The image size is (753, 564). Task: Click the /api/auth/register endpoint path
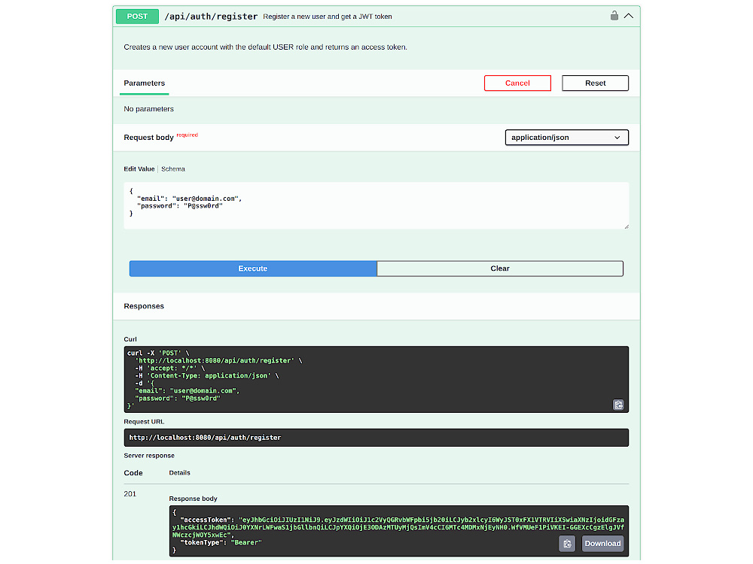coord(211,17)
